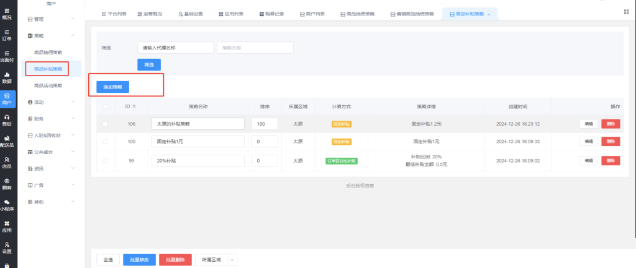Image resolution: width=636 pixels, height=268 pixels.
Task: Click the 应用 grid icon in sidebar
Action: point(7,226)
